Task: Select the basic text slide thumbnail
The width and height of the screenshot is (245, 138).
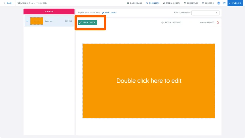Action: [37, 21]
